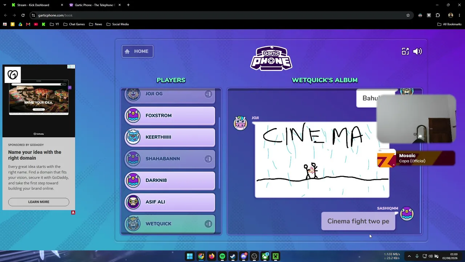Click SASHIQMM's bird avatar in the album
465x262 pixels.
click(x=407, y=214)
